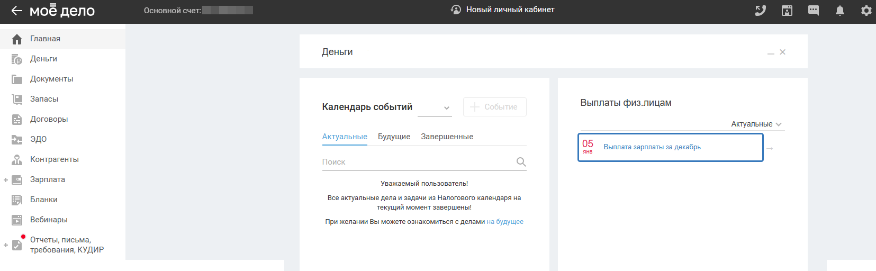Open Выплата зарплаты за декабрь link
The image size is (876, 271).
[x=652, y=147]
